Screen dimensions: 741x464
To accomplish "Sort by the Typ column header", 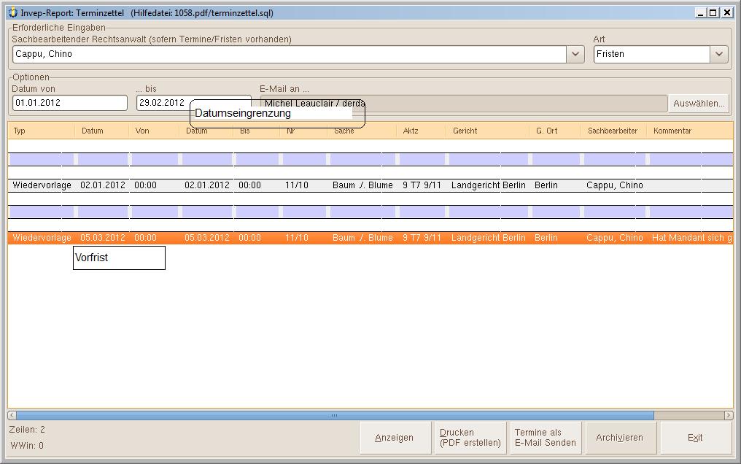I will [x=42, y=131].
